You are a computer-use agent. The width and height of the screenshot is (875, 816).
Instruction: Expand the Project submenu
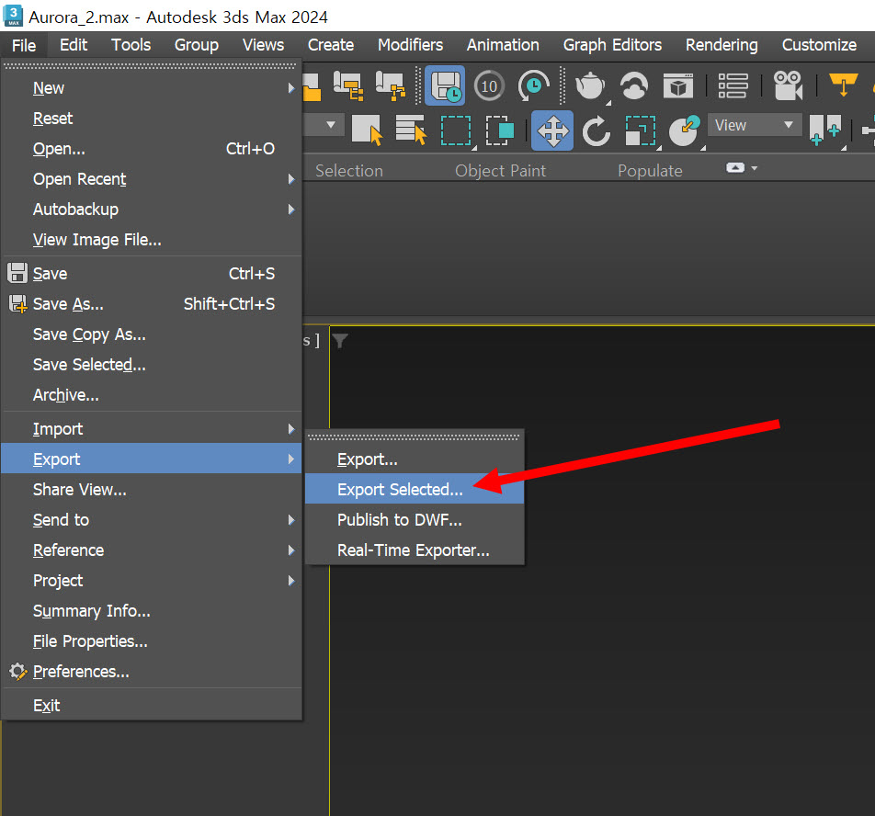coord(152,581)
